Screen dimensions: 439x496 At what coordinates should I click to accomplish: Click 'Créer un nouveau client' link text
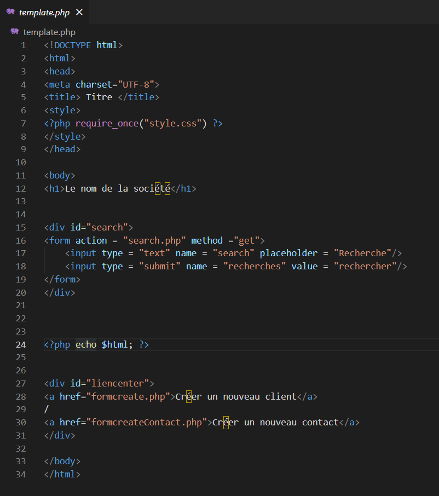click(236, 397)
